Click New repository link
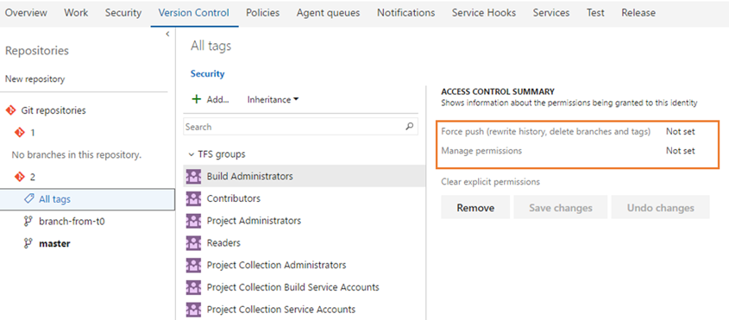This screenshot has height=320, width=729. pos(35,79)
